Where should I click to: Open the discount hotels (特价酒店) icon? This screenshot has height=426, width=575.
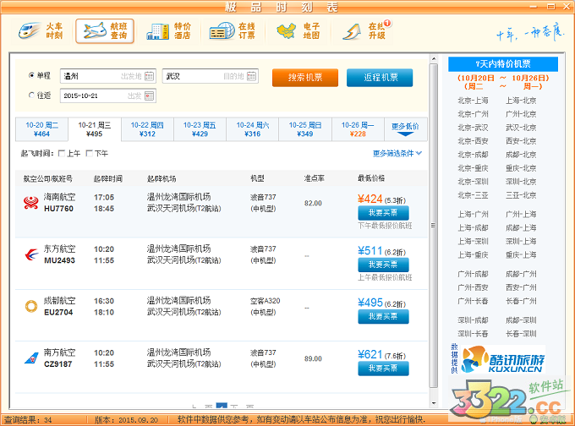(x=168, y=31)
